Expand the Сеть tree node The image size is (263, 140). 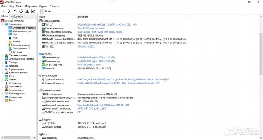[x=3, y=76]
